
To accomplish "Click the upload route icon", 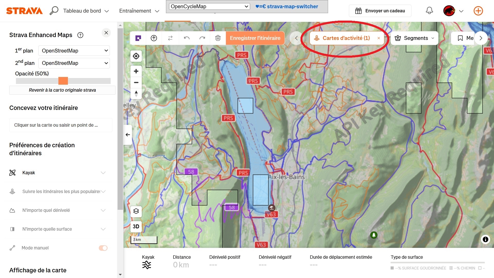I will point(154,38).
